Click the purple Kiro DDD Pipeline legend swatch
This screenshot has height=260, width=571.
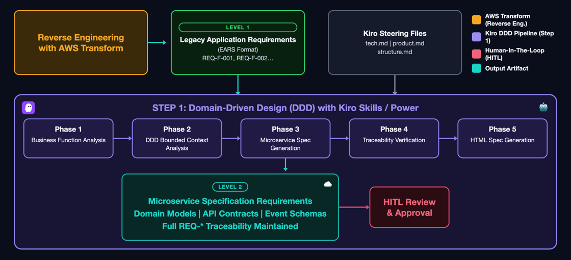[x=476, y=37]
